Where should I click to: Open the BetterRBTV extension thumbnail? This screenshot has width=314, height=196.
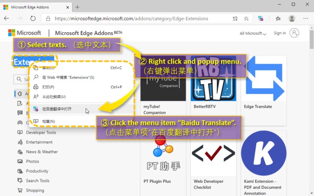[213, 78]
